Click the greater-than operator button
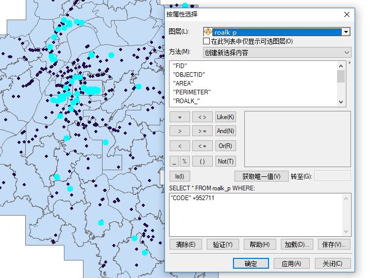The height and width of the screenshot is (278, 369). pyautogui.click(x=179, y=132)
